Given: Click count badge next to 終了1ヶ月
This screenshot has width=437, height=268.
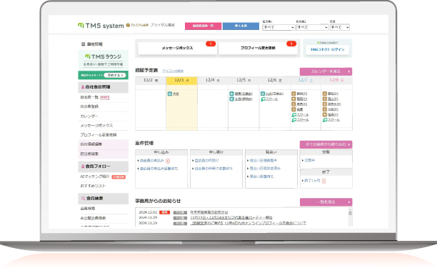Looking at the screenshot, I should click(323, 181).
